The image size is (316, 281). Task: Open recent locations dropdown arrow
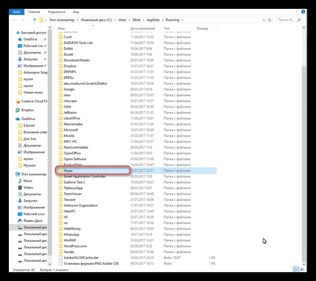coord(29,20)
